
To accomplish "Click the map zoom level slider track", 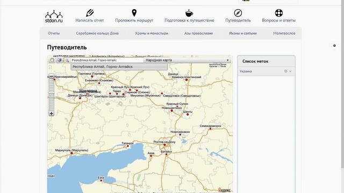I will click(52, 95).
